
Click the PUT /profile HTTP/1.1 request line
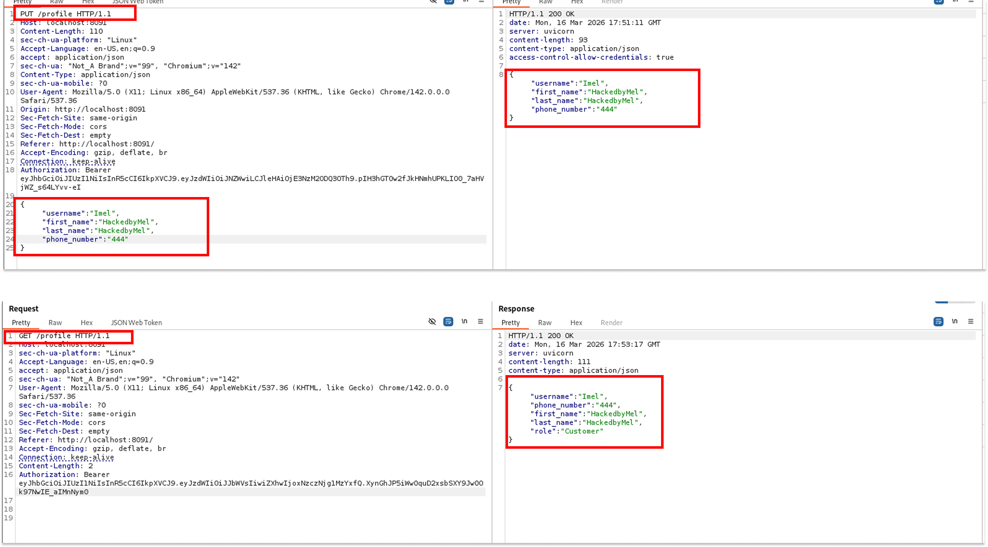pos(65,14)
